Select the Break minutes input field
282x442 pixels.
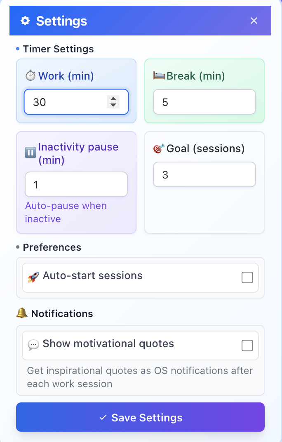(204, 102)
